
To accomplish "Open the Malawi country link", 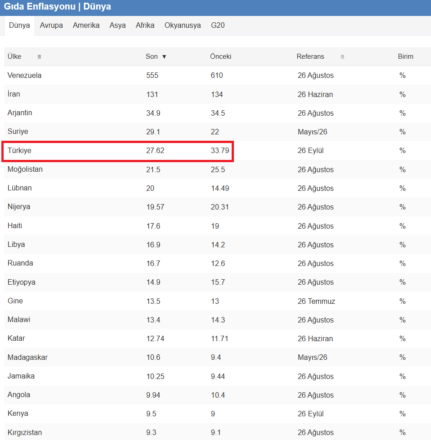I will tap(19, 320).
